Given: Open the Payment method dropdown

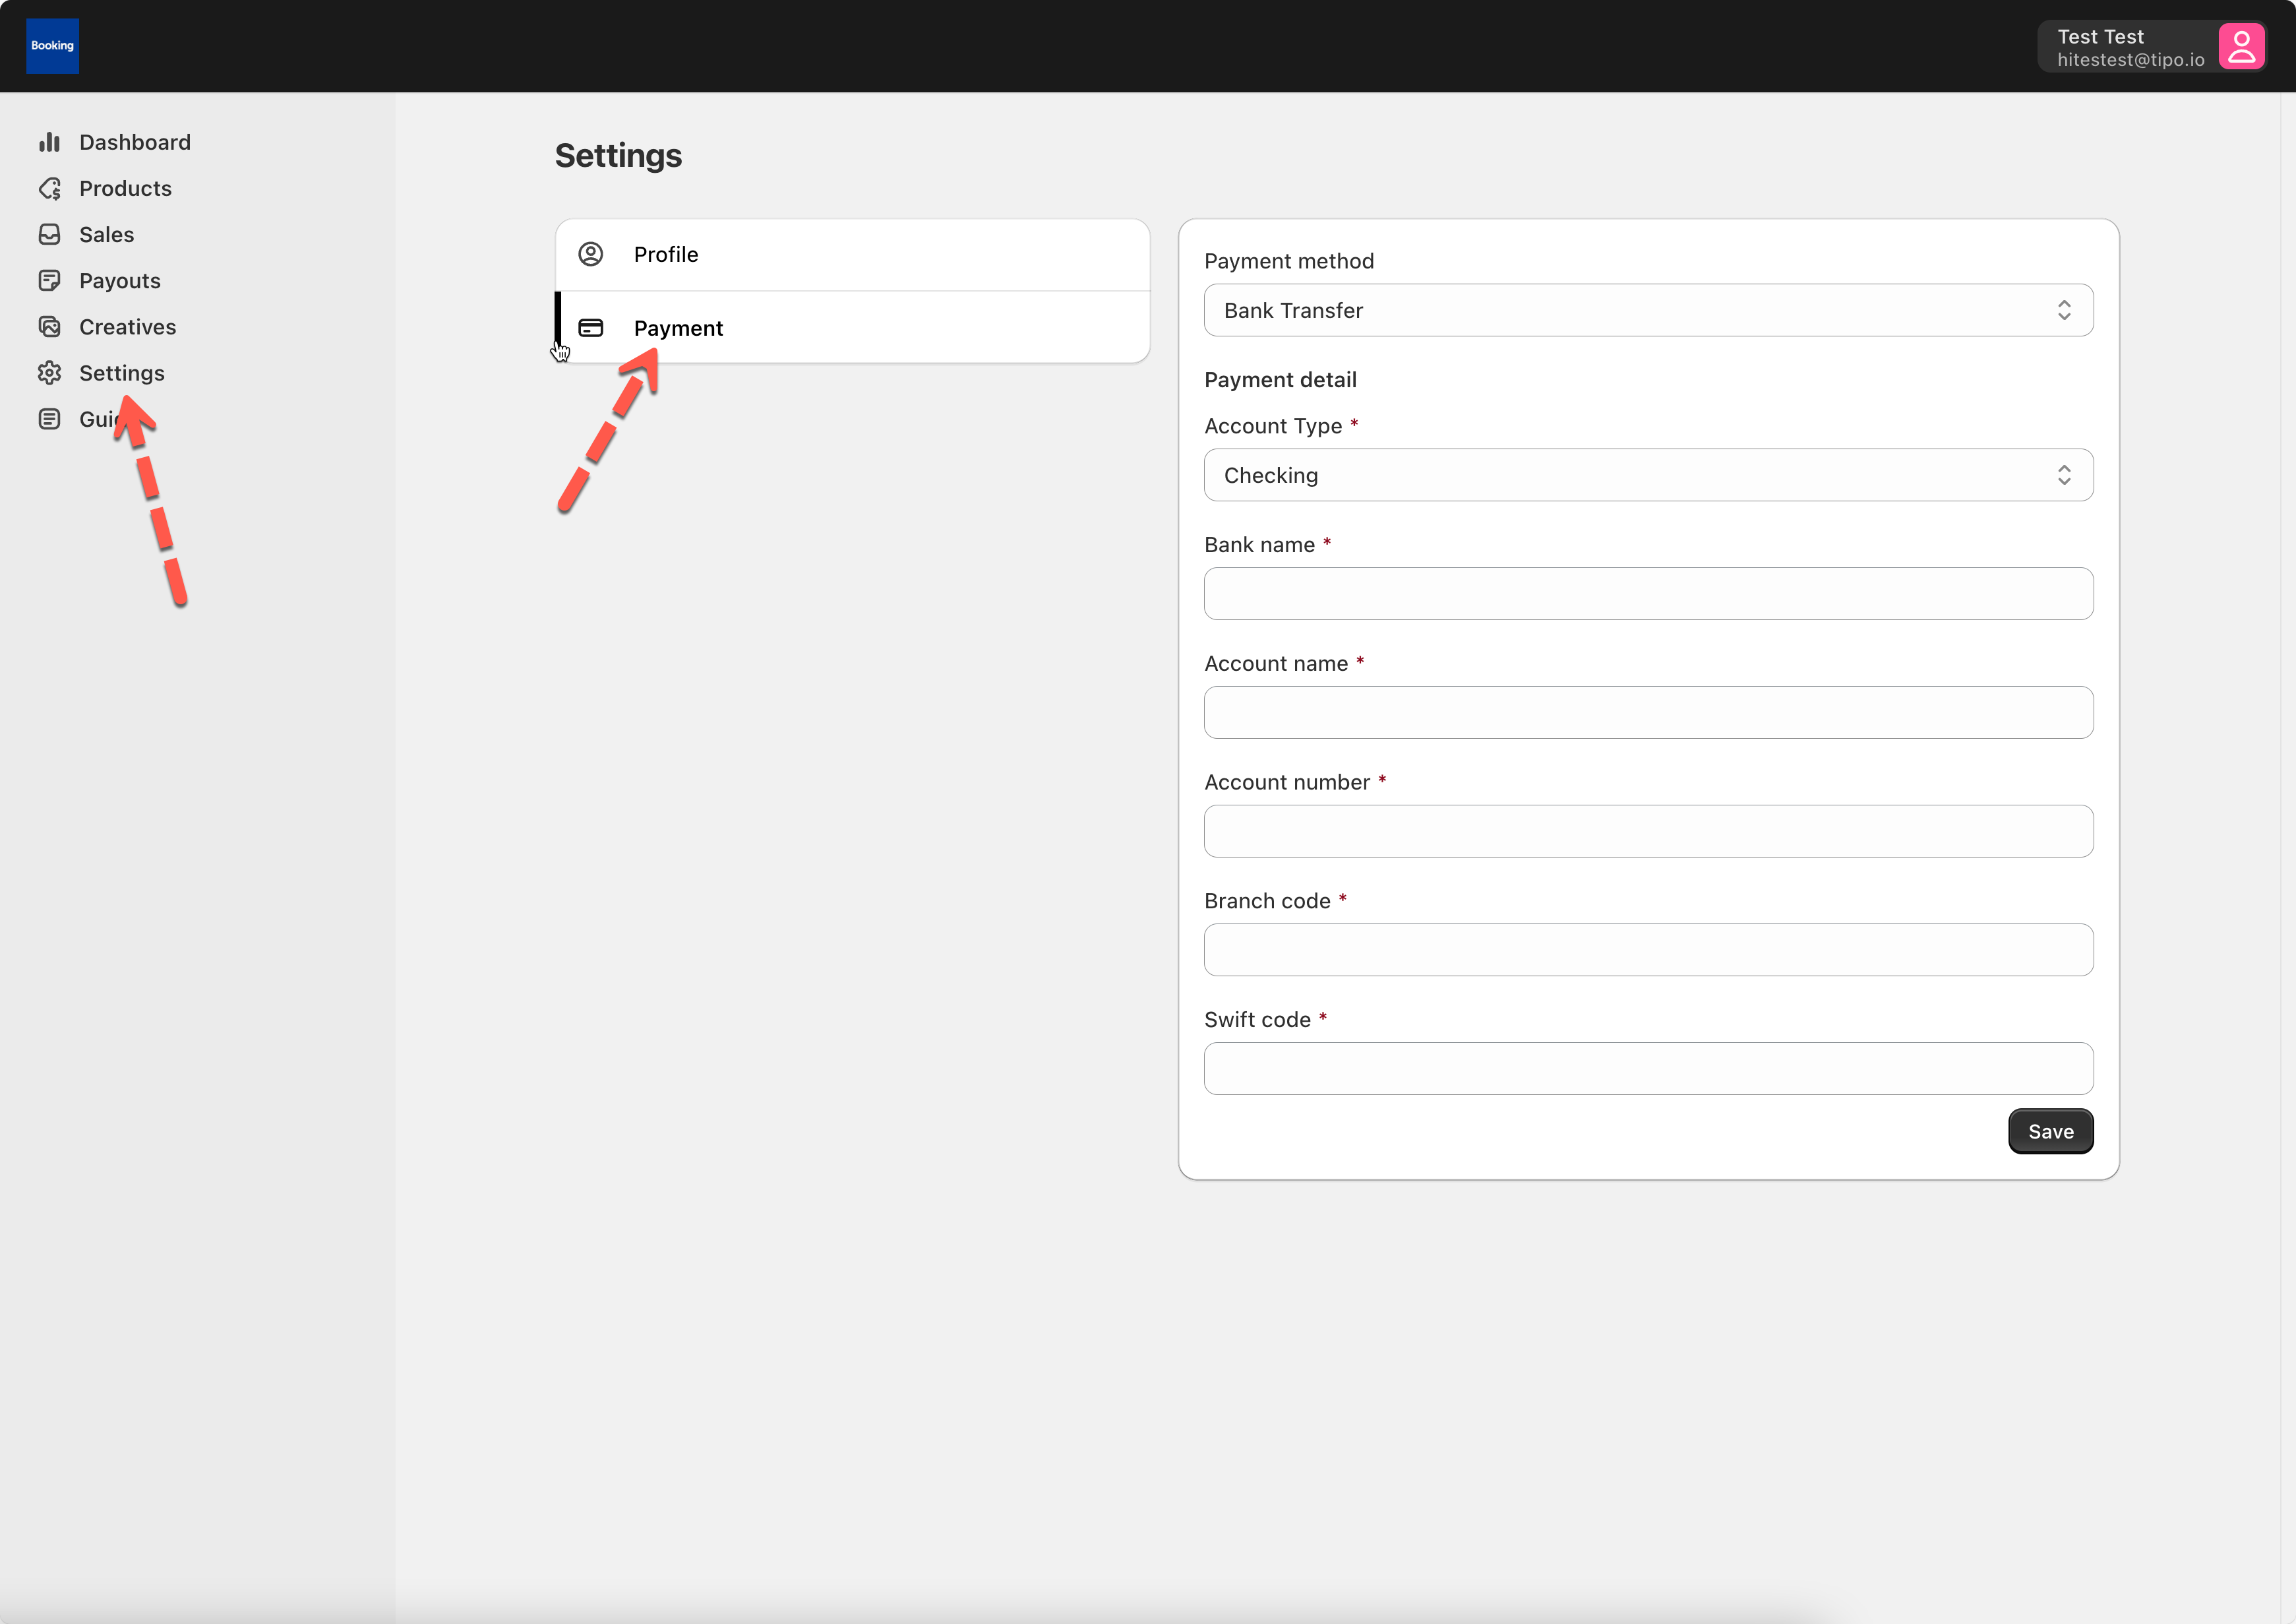Looking at the screenshot, I should click(x=1647, y=310).
